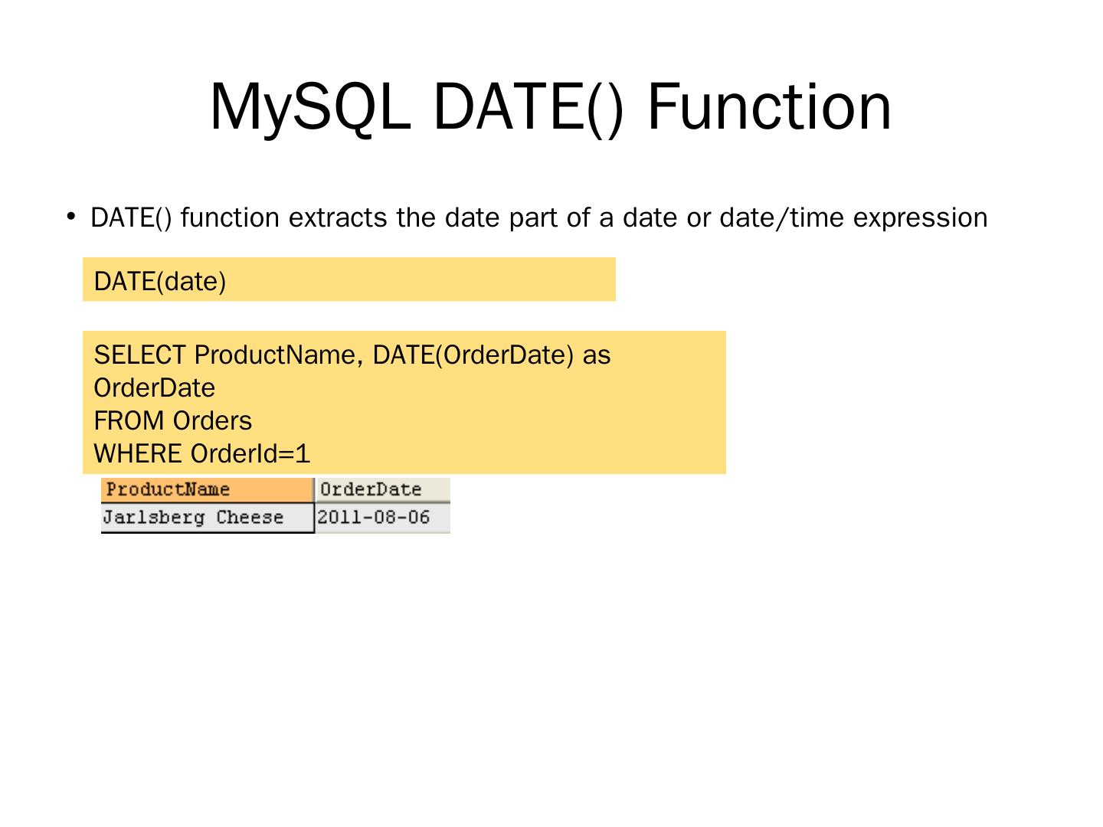Click the word "extracts" in the bullet sentence
This screenshot has width=1103, height=827.
tap(338, 218)
